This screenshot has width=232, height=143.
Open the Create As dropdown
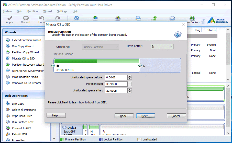(x=101, y=47)
